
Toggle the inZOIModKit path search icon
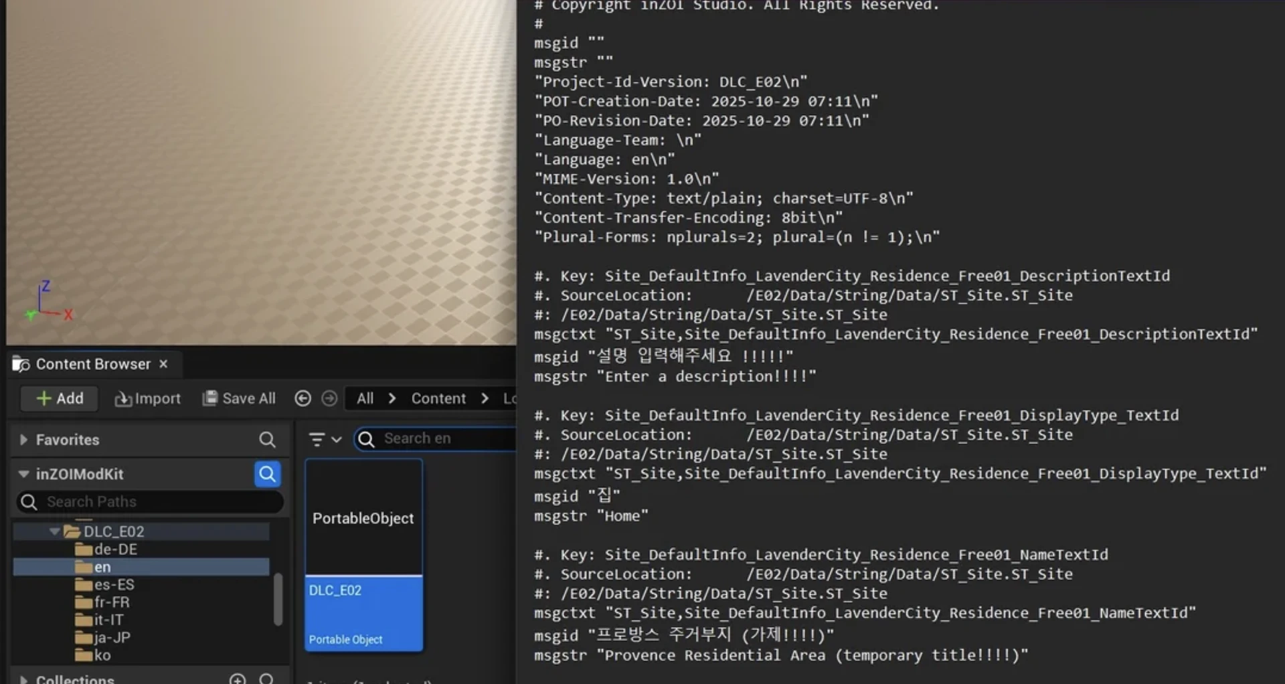[267, 474]
